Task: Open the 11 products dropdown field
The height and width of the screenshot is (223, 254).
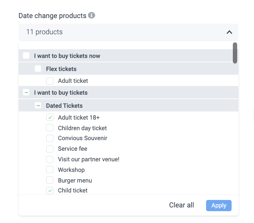Action: [125, 32]
